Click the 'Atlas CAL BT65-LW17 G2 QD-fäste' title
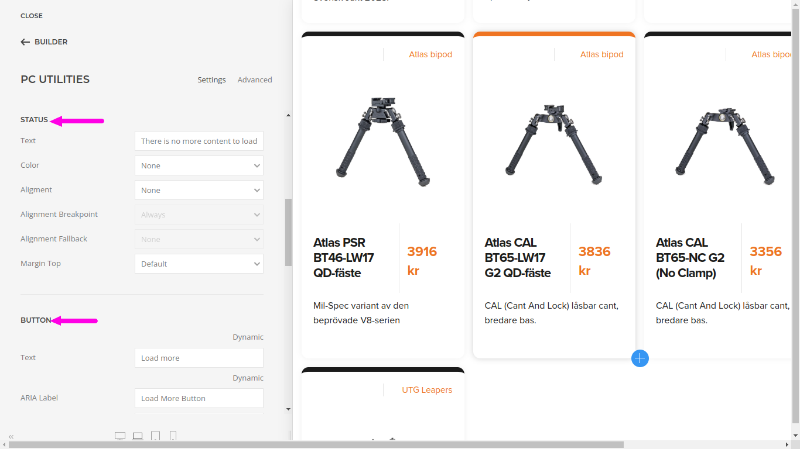Image resolution: width=800 pixels, height=449 pixels. [518, 258]
